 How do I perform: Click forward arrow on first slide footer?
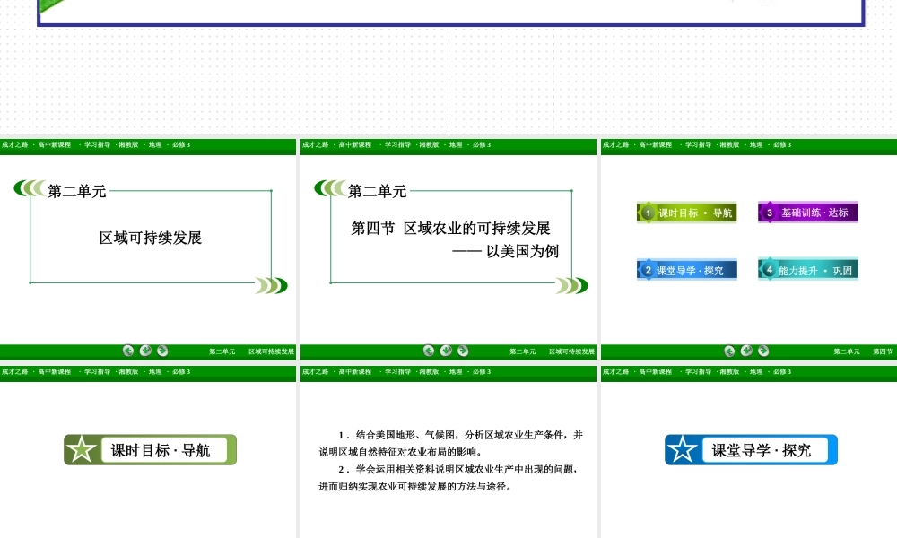pyautogui.click(x=162, y=351)
